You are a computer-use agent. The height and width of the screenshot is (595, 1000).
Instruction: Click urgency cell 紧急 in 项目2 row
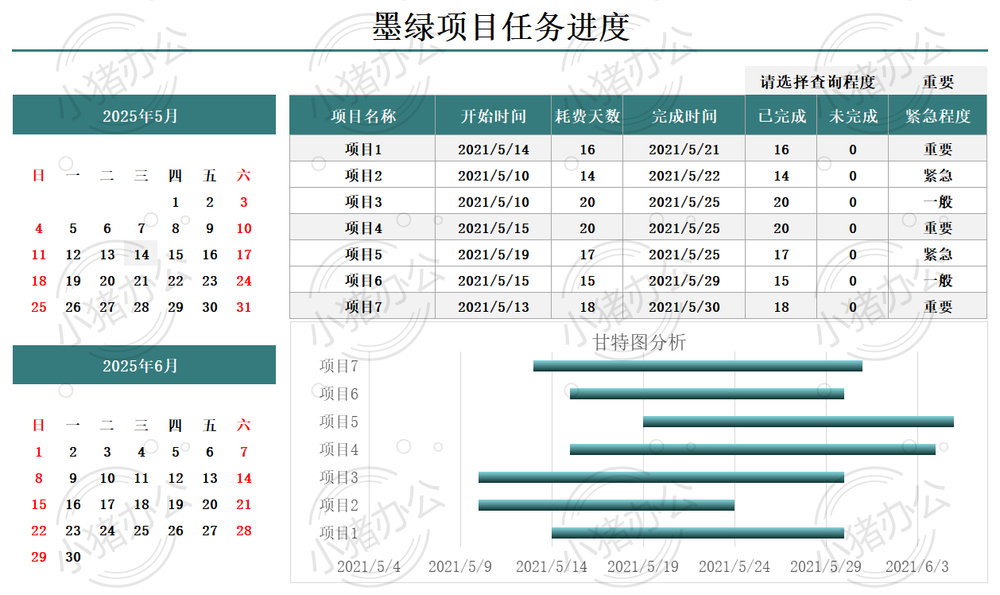point(938,175)
